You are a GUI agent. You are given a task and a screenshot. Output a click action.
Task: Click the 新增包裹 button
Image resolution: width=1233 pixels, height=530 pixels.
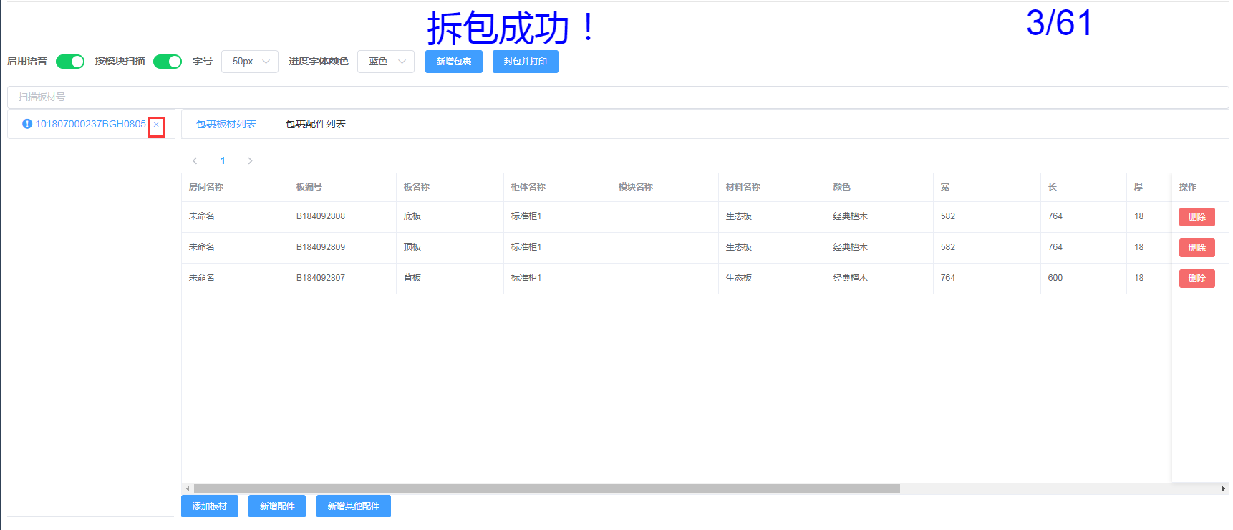pyautogui.click(x=453, y=62)
